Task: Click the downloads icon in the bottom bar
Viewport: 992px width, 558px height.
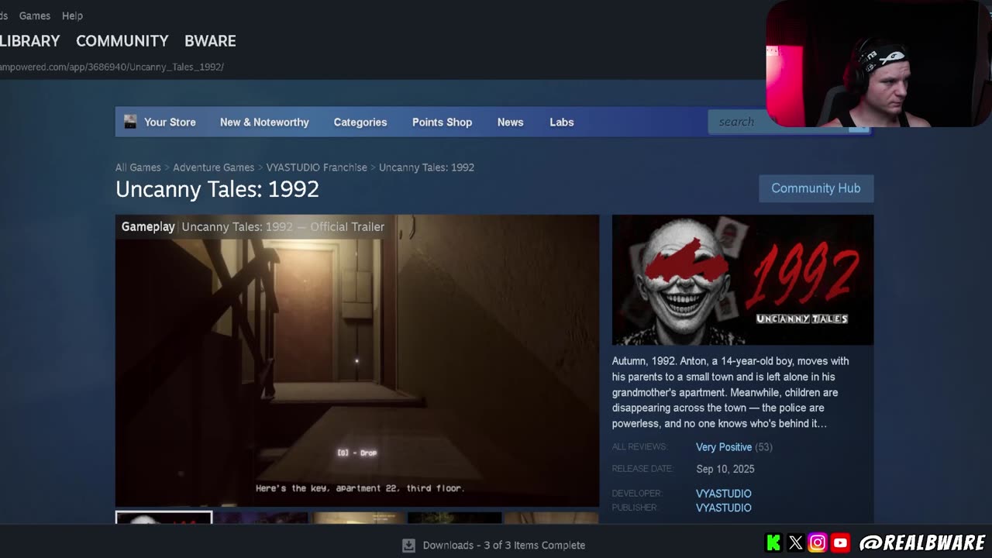Action: click(x=408, y=546)
